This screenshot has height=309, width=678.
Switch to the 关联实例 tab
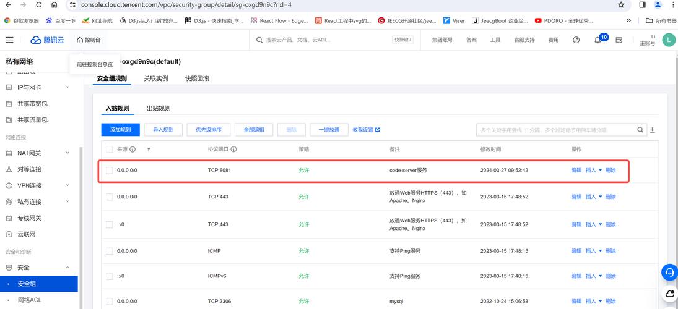pos(155,78)
